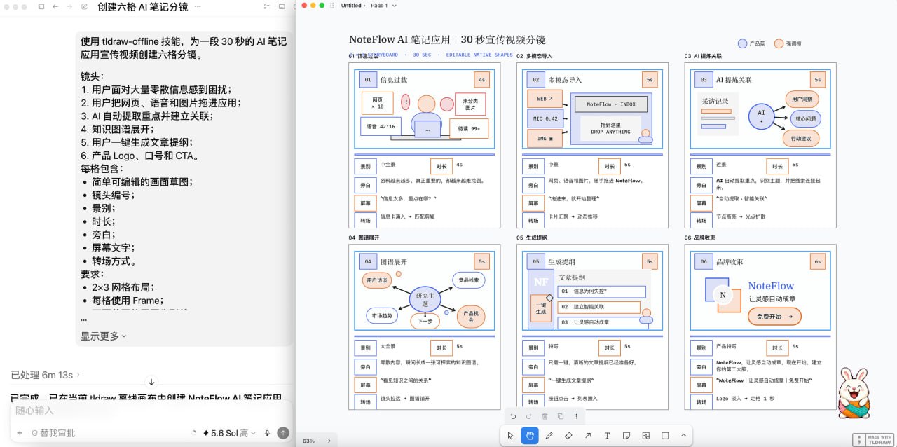897x447 pixels.
Task: Select the Media image tool
Action: click(x=645, y=435)
